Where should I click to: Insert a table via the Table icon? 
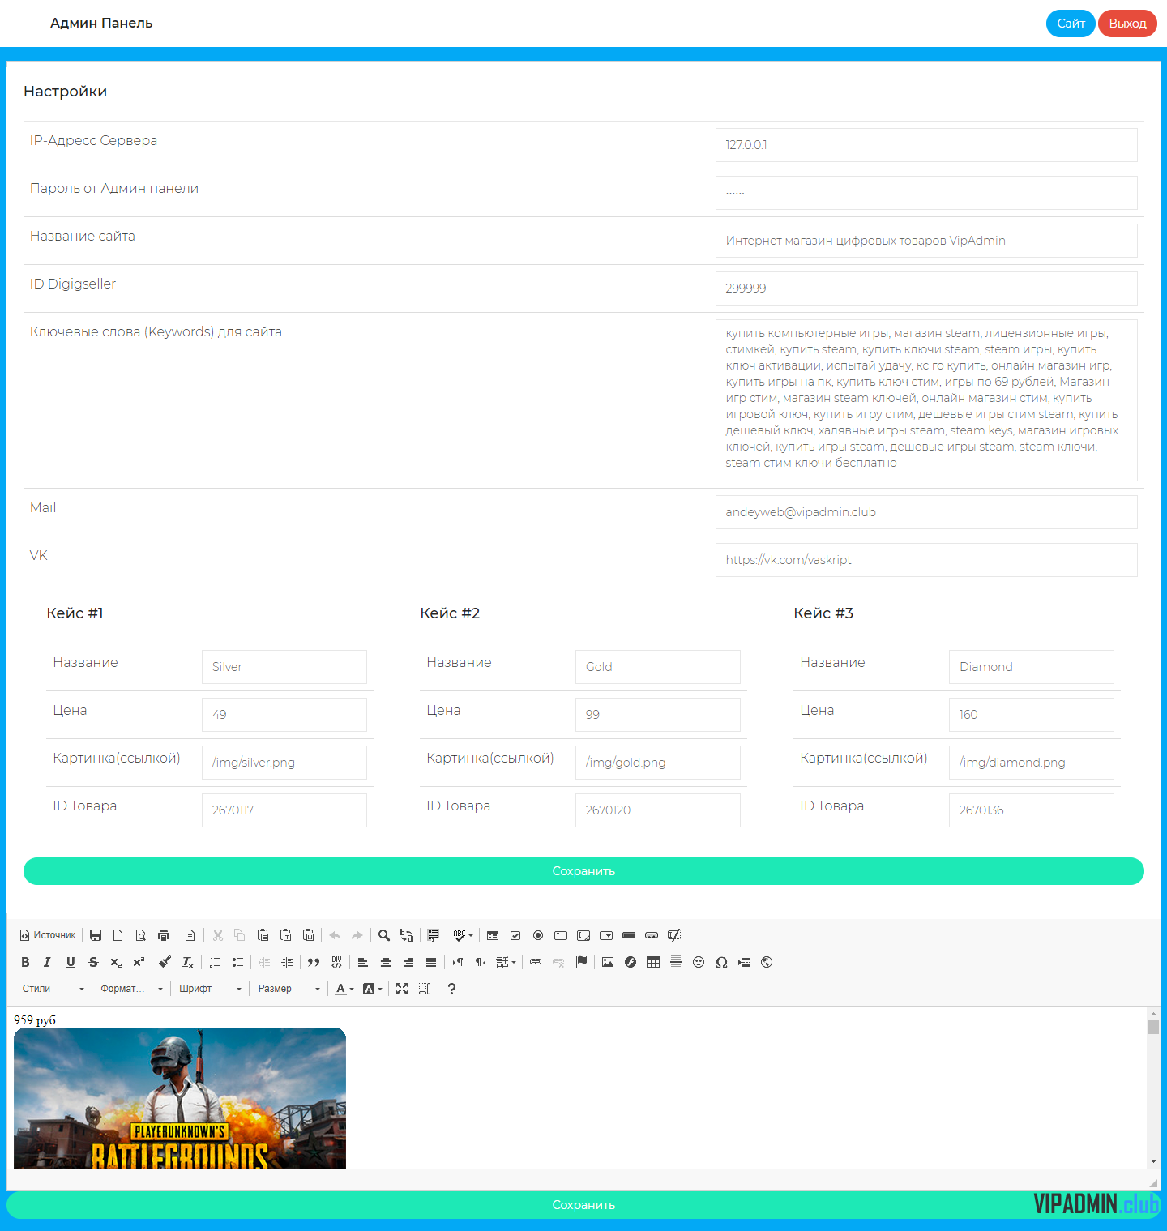pyautogui.click(x=653, y=962)
